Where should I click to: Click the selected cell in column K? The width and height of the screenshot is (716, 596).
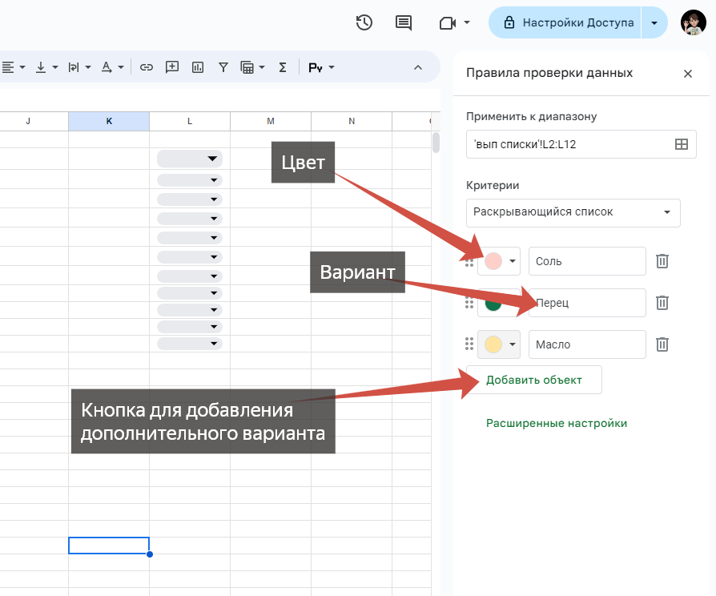pyautogui.click(x=109, y=546)
